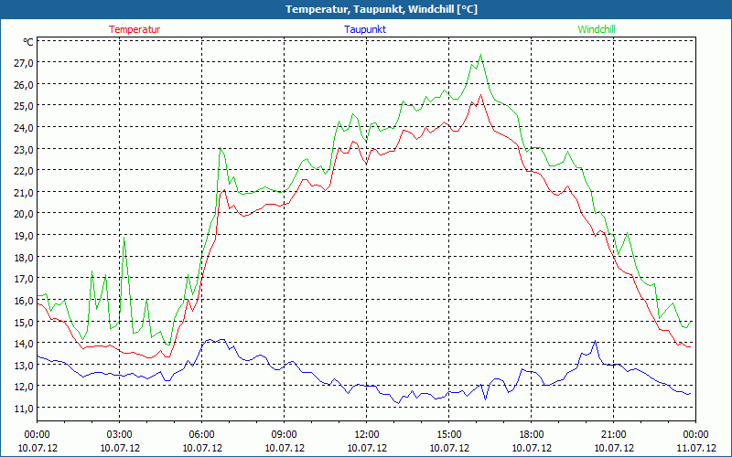
Task: Click the green Windchill curve's highest peak after 15:00
Action: pyautogui.click(x=481, y=55)
